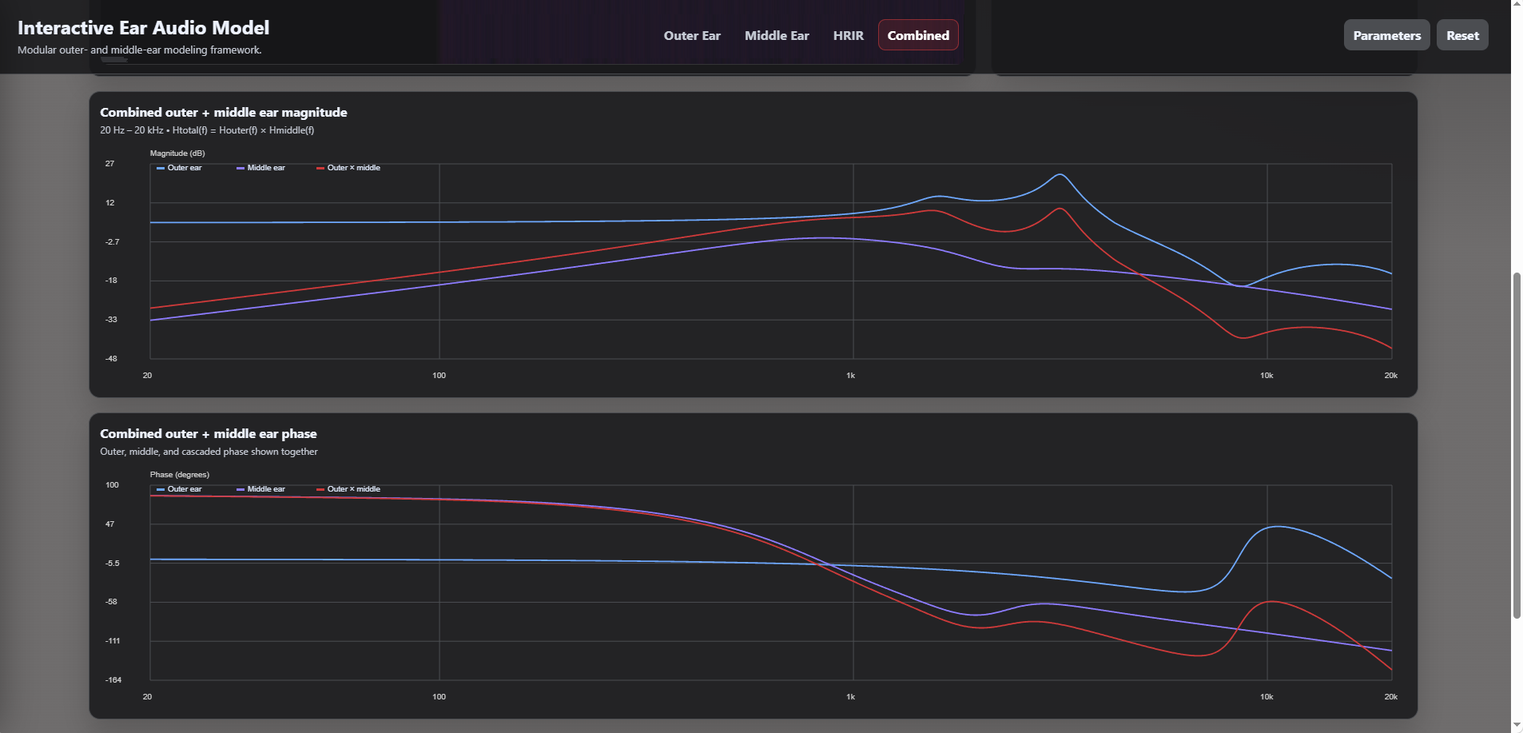Toggle Outer × middle legend in phase chart
The image size is (1523, 733).
point(348,489)
